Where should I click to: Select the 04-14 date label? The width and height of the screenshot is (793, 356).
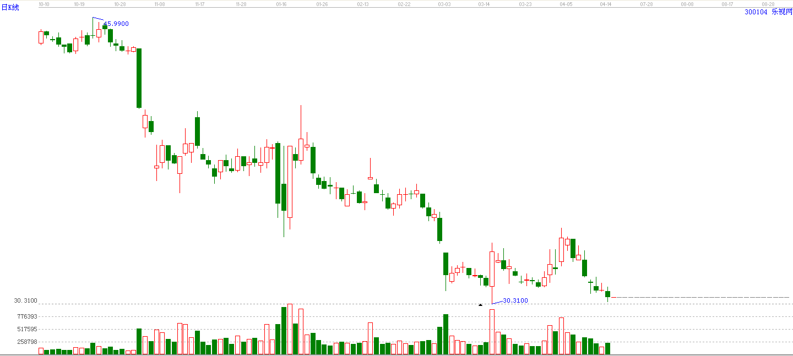pos(606,4)
